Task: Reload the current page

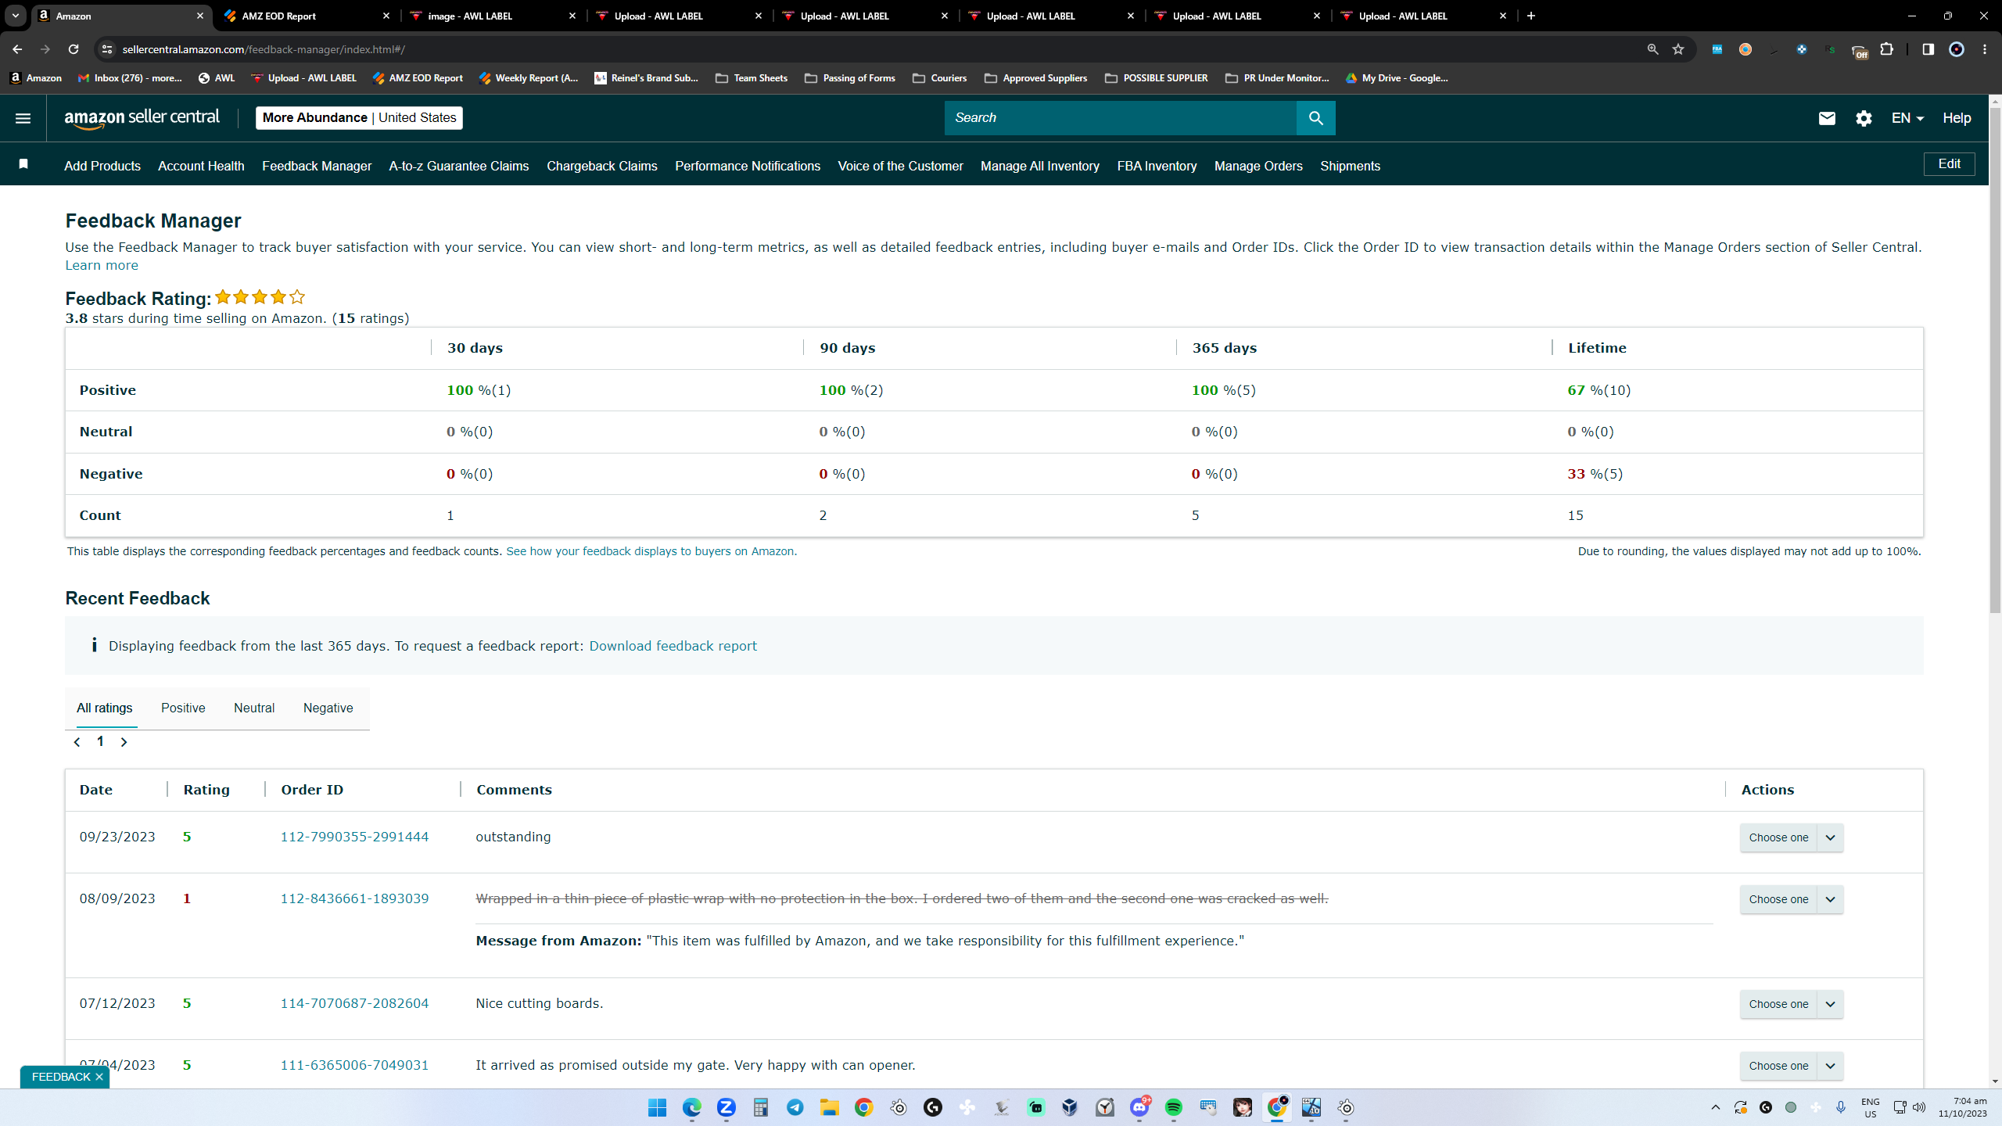Action: coord(74,49)
